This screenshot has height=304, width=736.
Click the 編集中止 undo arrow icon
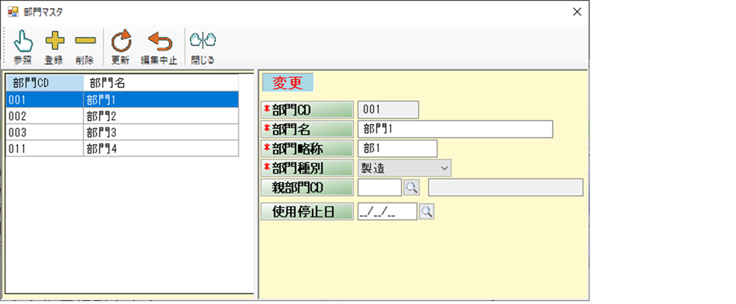pyautogui.click(x=160, y=41)
